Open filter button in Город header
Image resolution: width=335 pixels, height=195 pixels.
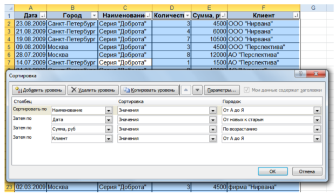[94, 15]
